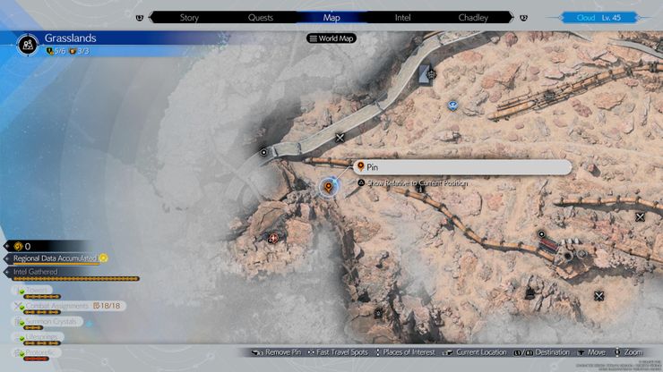The width and height of the screenshot is (663, 372).
Task: Select the Combat Assignments intel category
Action: coord(68,305)
